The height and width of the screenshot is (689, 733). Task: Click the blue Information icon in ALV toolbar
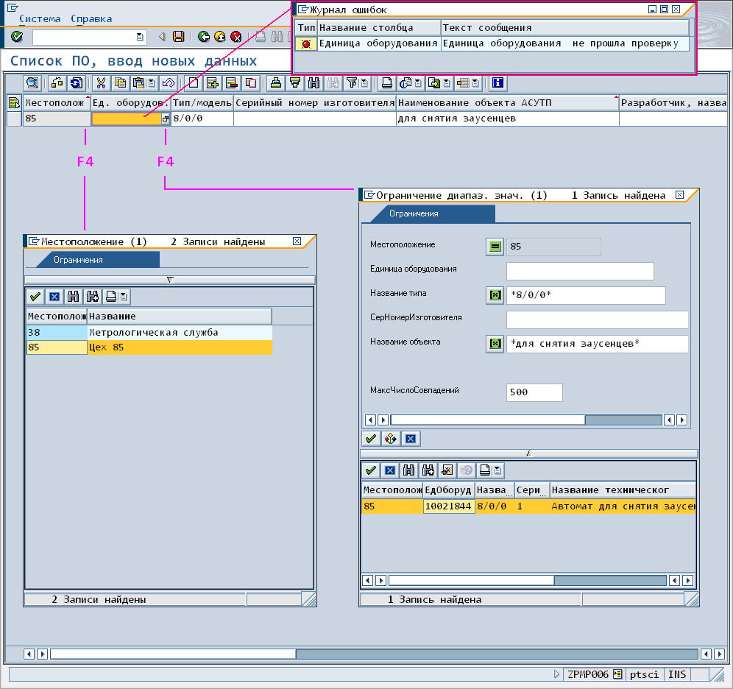[499, 83]
